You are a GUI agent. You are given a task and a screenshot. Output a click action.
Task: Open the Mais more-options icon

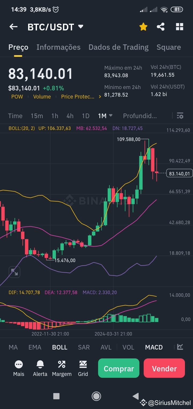[x=19, y=364]
